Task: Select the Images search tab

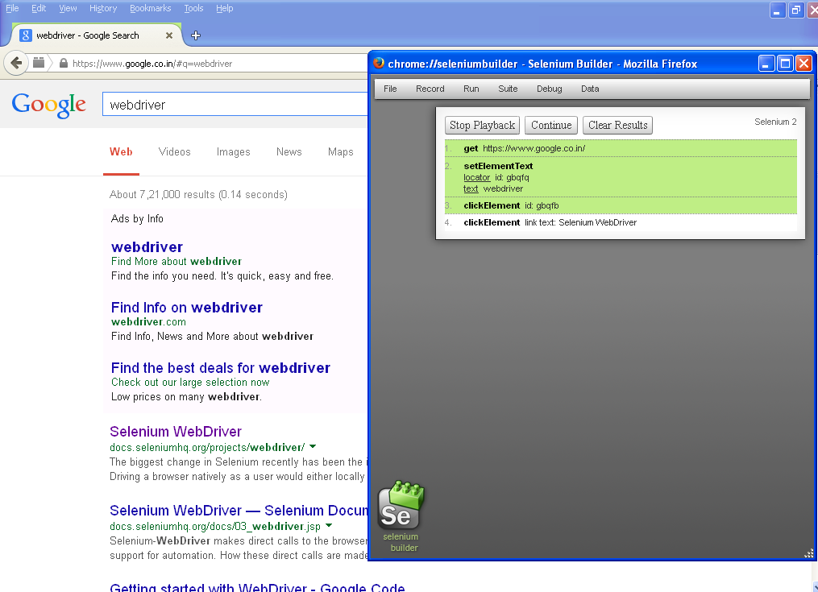Action: click(233, 151)
